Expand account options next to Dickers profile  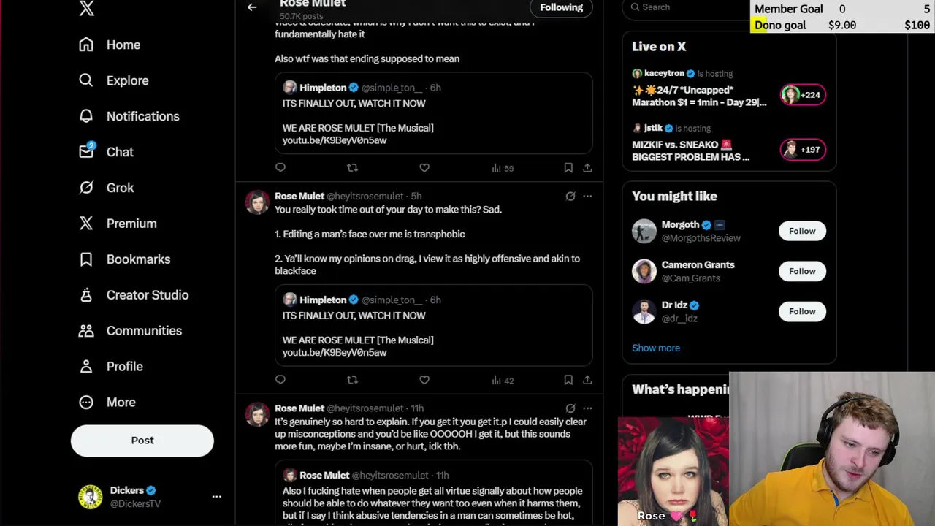(x=216, y=497)
